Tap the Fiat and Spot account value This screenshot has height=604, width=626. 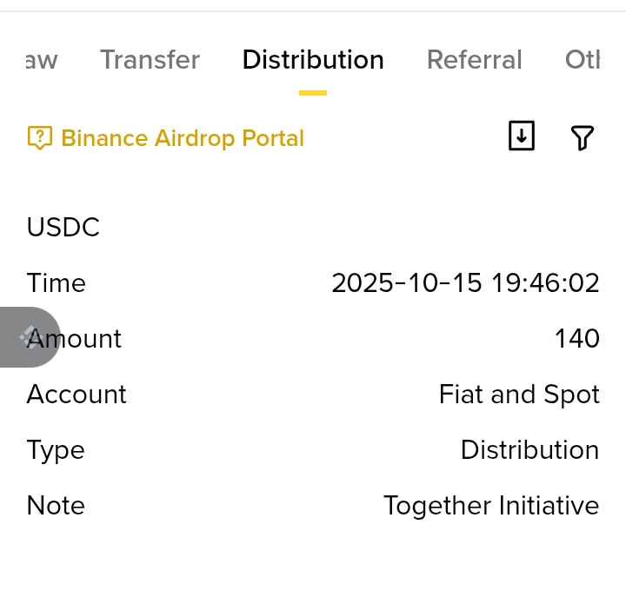pyautogui.click(x=519, y=395)
